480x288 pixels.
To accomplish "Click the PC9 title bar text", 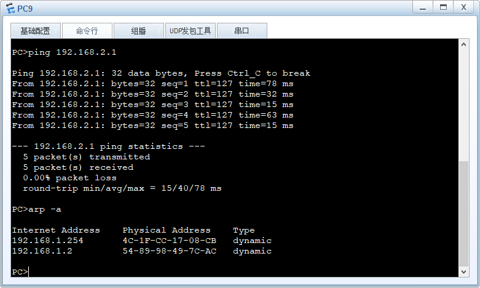I will click(x=25, y=9).
